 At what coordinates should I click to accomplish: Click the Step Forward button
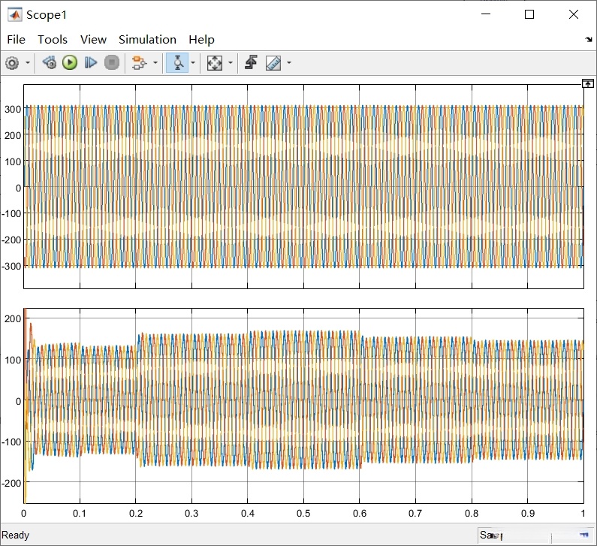coord(91,63)
